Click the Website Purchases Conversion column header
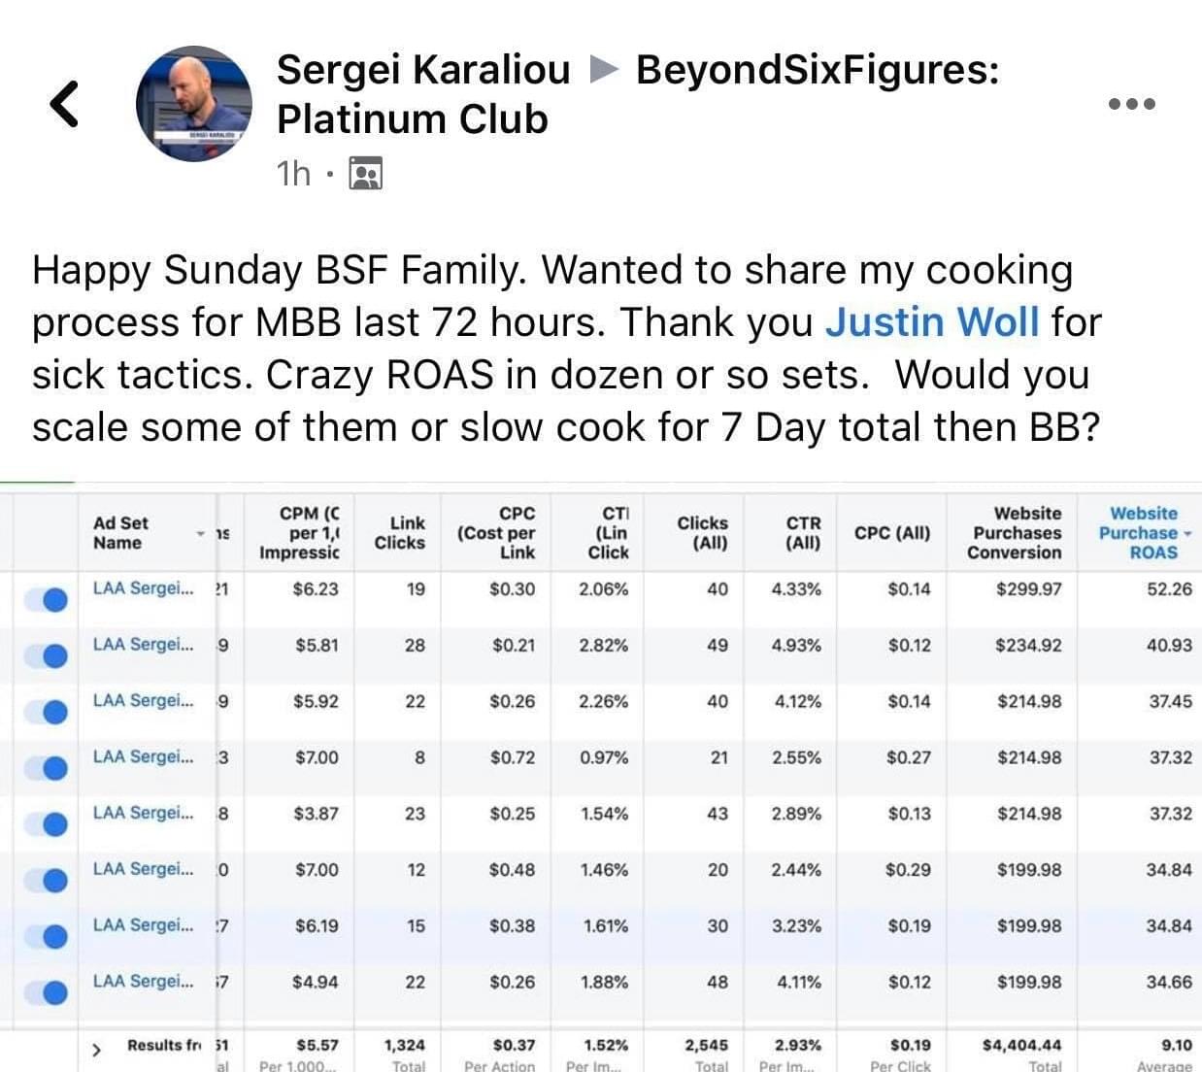This screenshot has height=1072, width=1202. pyautogui.click(x=1016, y=533)
